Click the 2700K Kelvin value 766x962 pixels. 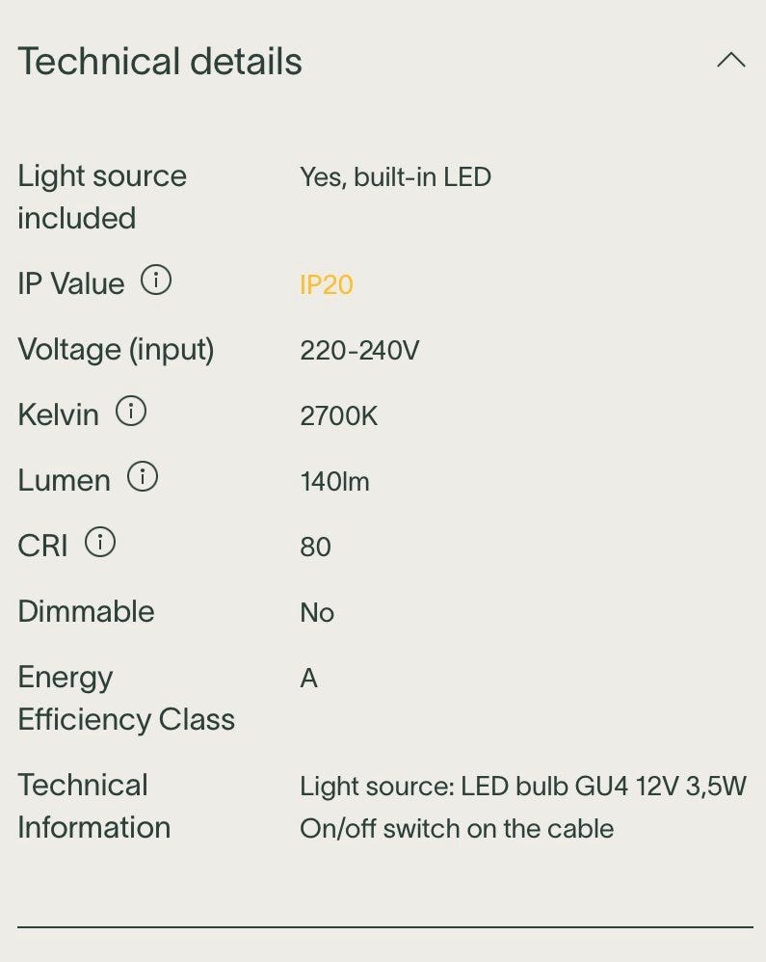point(338,416)
